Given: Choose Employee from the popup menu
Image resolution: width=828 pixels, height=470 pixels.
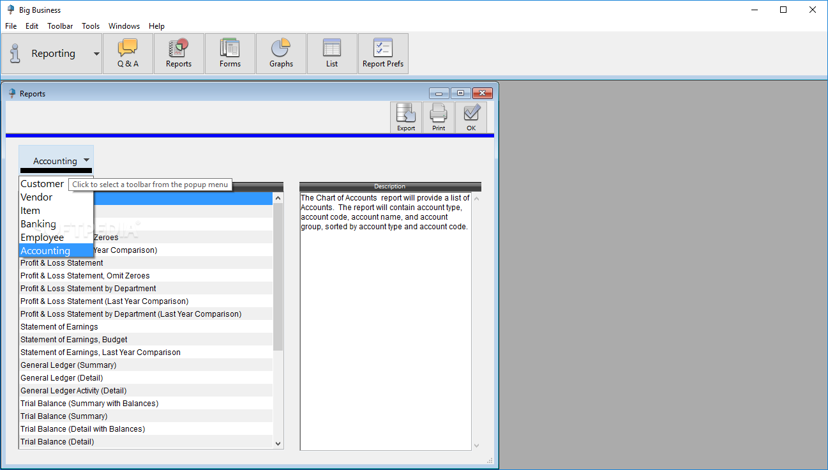Looking at the screenshot, I should tap(56, 238).
